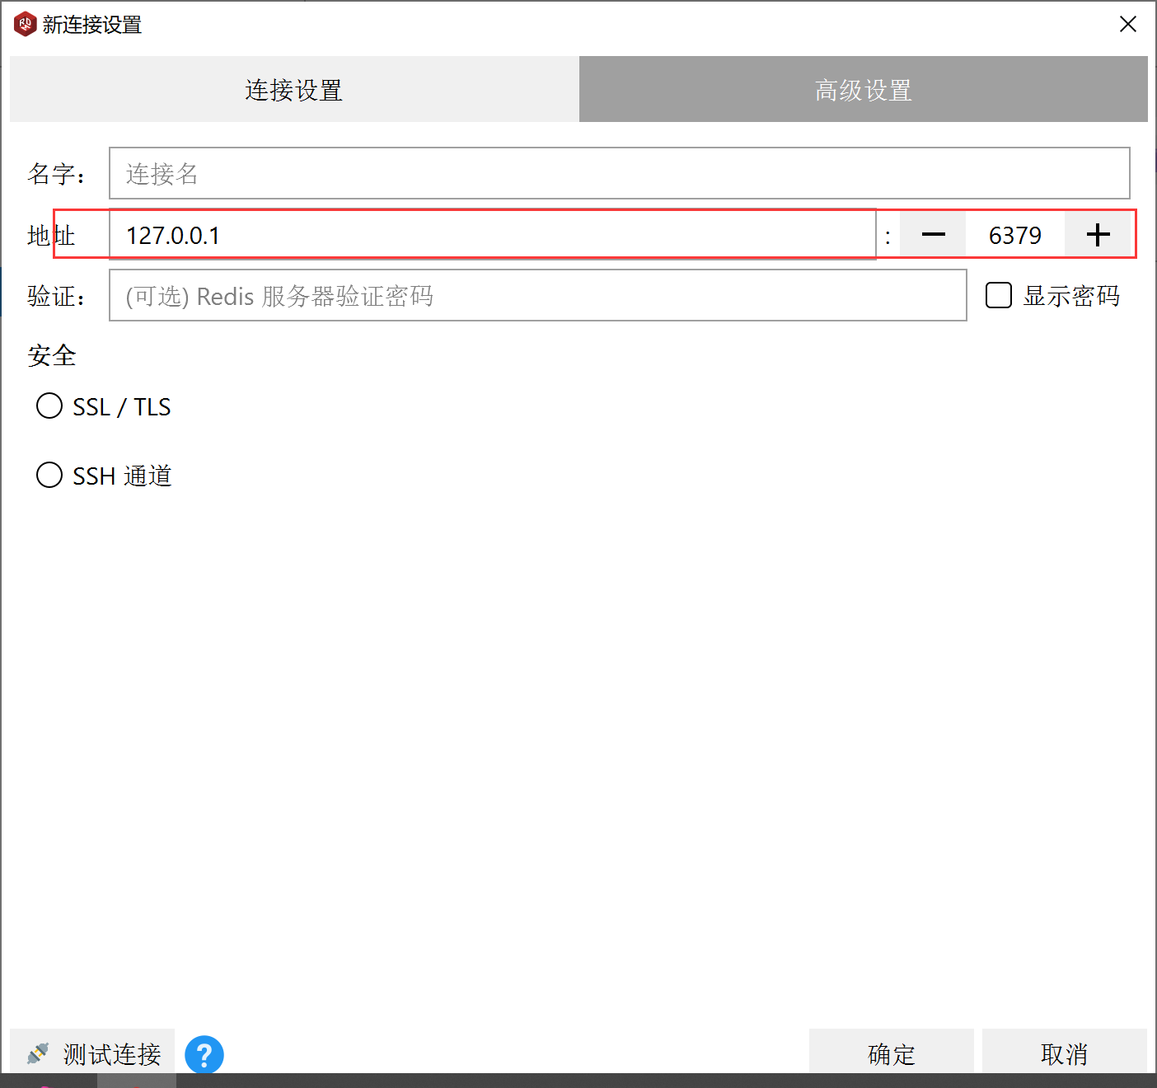Confirm with the 确定 button

[892, 1053]
